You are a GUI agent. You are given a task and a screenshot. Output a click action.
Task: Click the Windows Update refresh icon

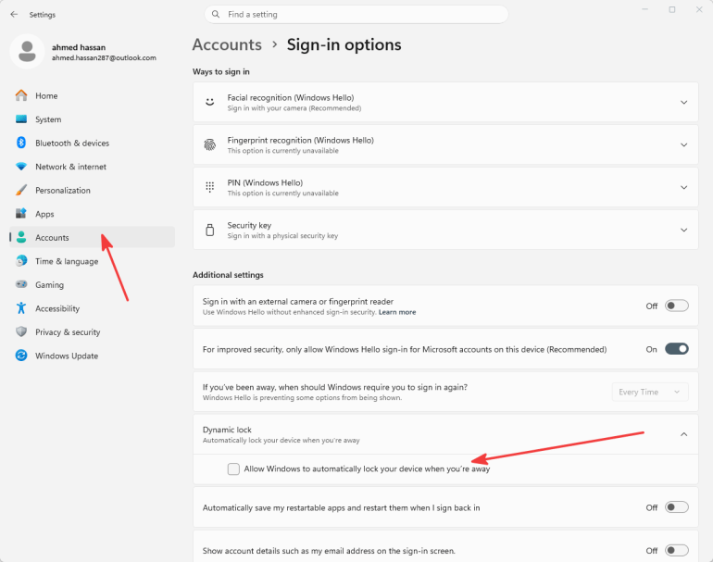click(21, 356)
